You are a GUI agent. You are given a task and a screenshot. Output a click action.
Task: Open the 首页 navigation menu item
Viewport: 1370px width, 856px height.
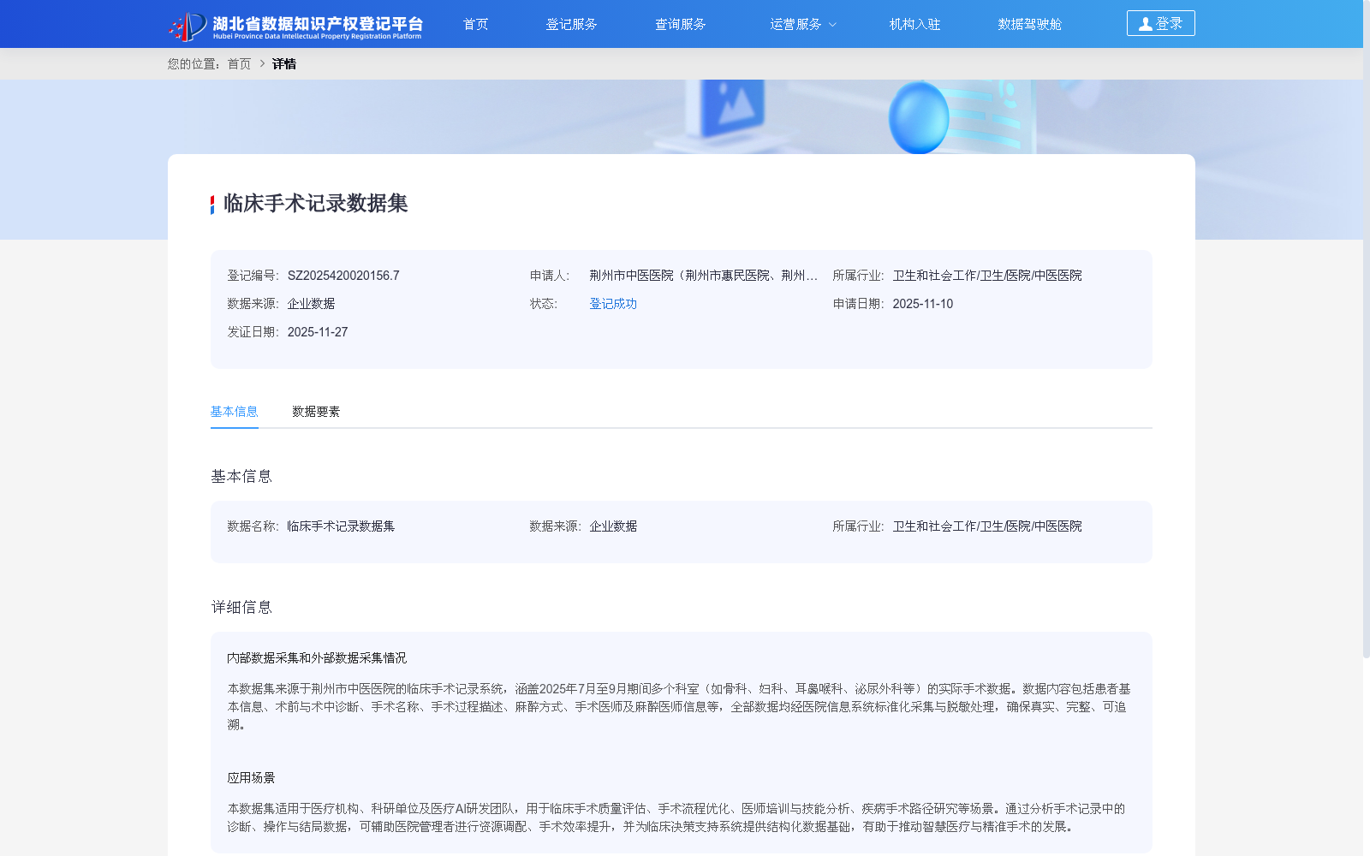point(476,24)
